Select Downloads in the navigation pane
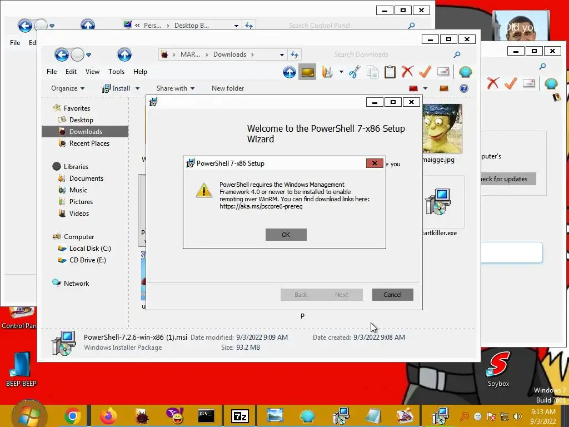The height and width of the screenshot is (427, 569). (85, 131)
